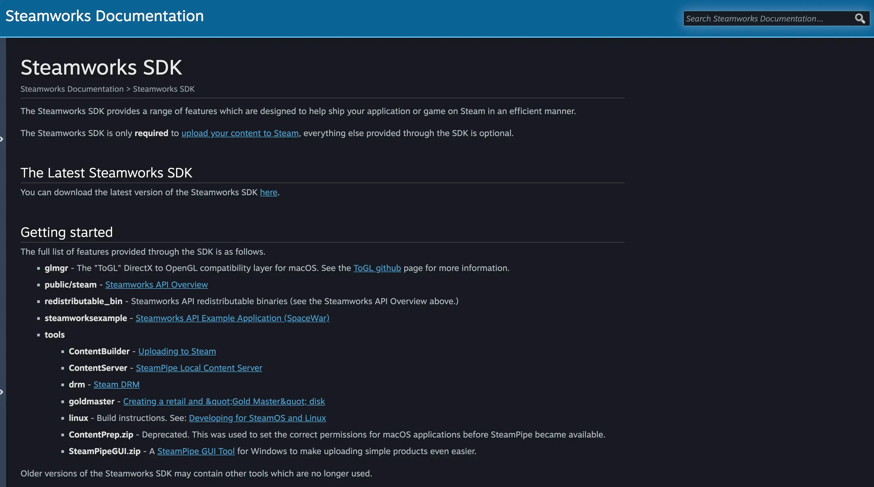
Task: Select the Steamworks SDK breadcrumb text
Action: click(x=164, y=89)
